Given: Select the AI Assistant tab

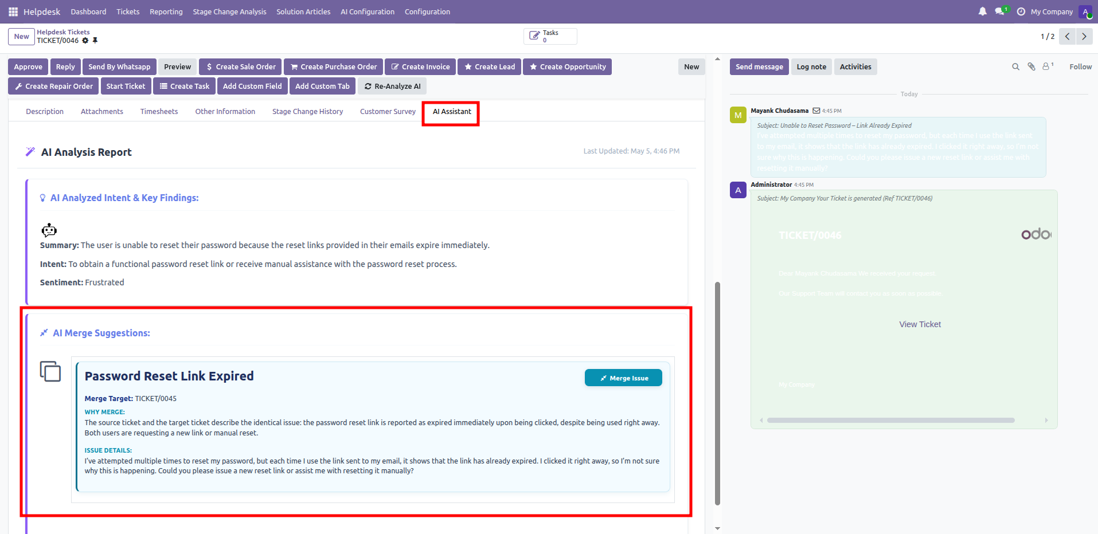Looking at the screenshot, I should click(x=452, y=111).
